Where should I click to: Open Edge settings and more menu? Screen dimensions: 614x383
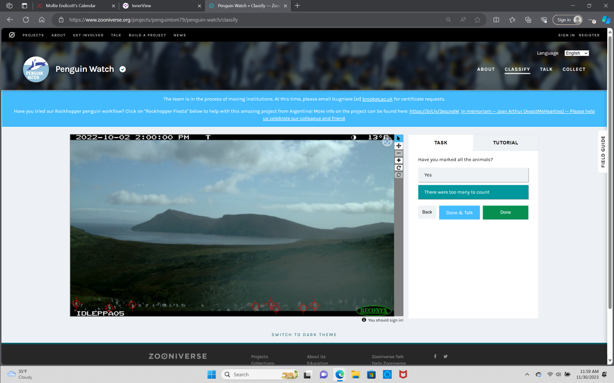tap(592, 20)
